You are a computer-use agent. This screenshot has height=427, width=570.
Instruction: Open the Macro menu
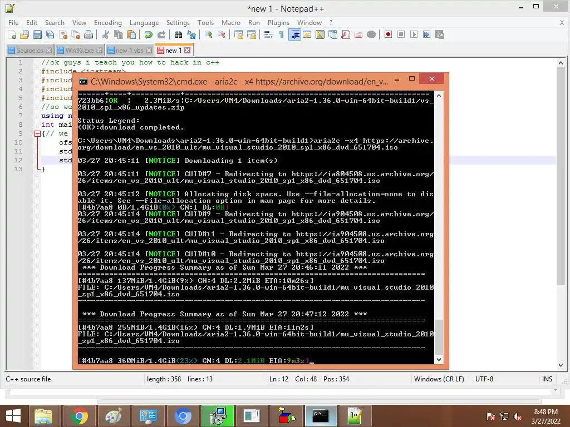pos(231,22)
